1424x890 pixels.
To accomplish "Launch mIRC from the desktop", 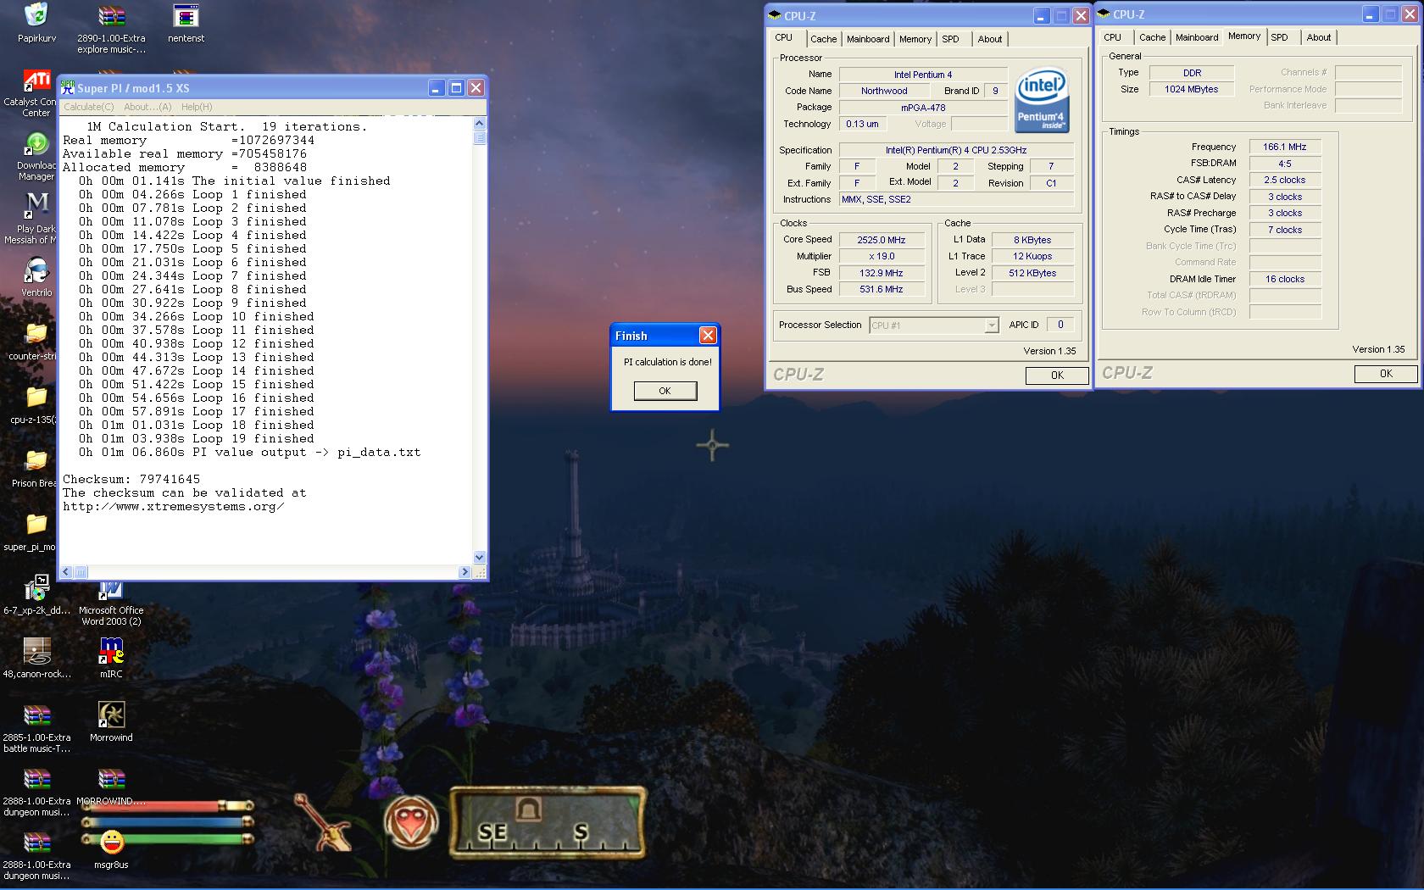I will (x=111, y=653).
